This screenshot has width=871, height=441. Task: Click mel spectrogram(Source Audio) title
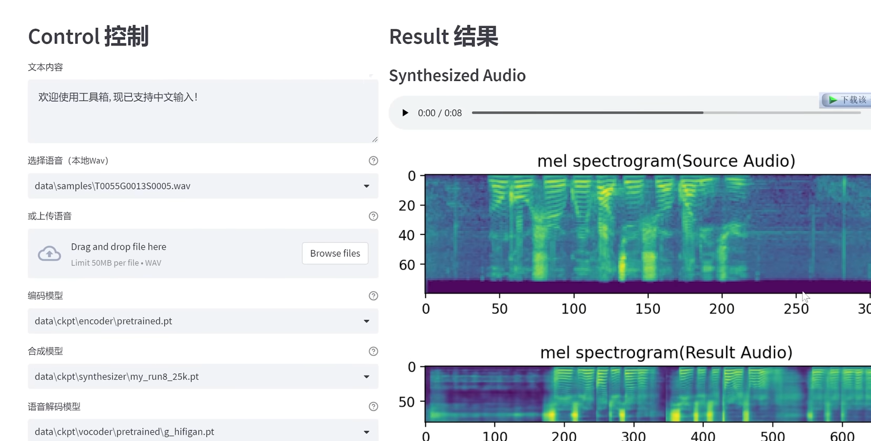point(666,161)
